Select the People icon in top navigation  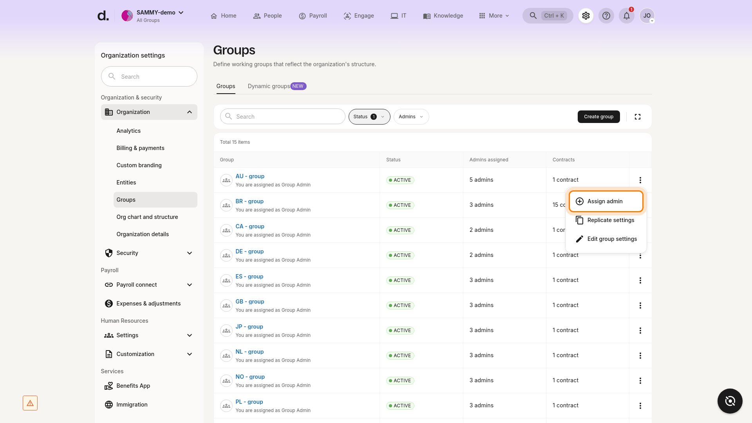point(257,16)
